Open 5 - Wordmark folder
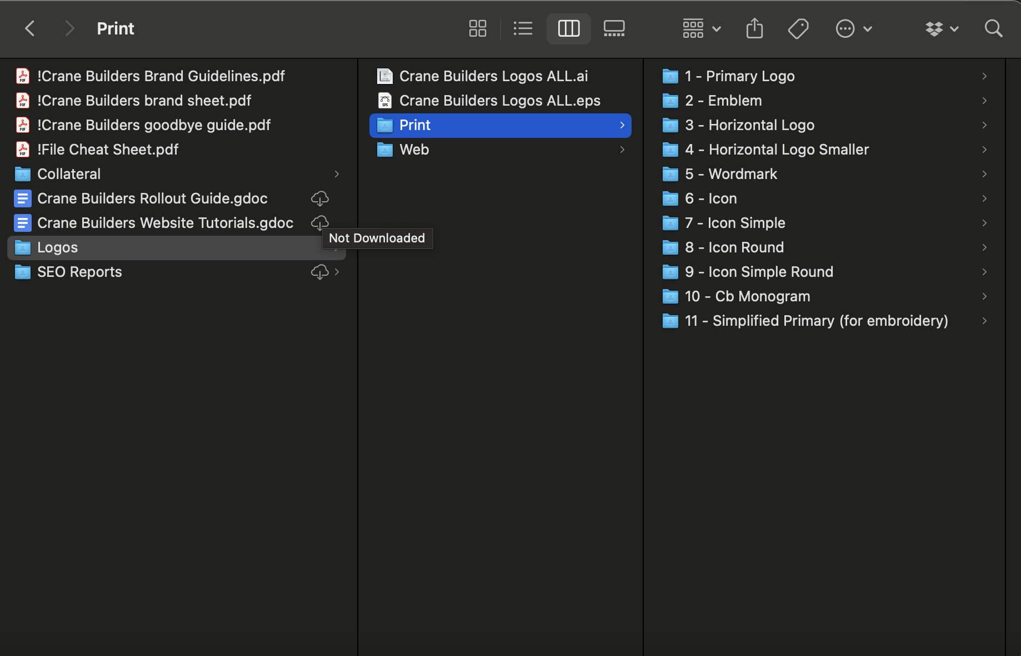 pyautogui.click(x=825, y=174)
